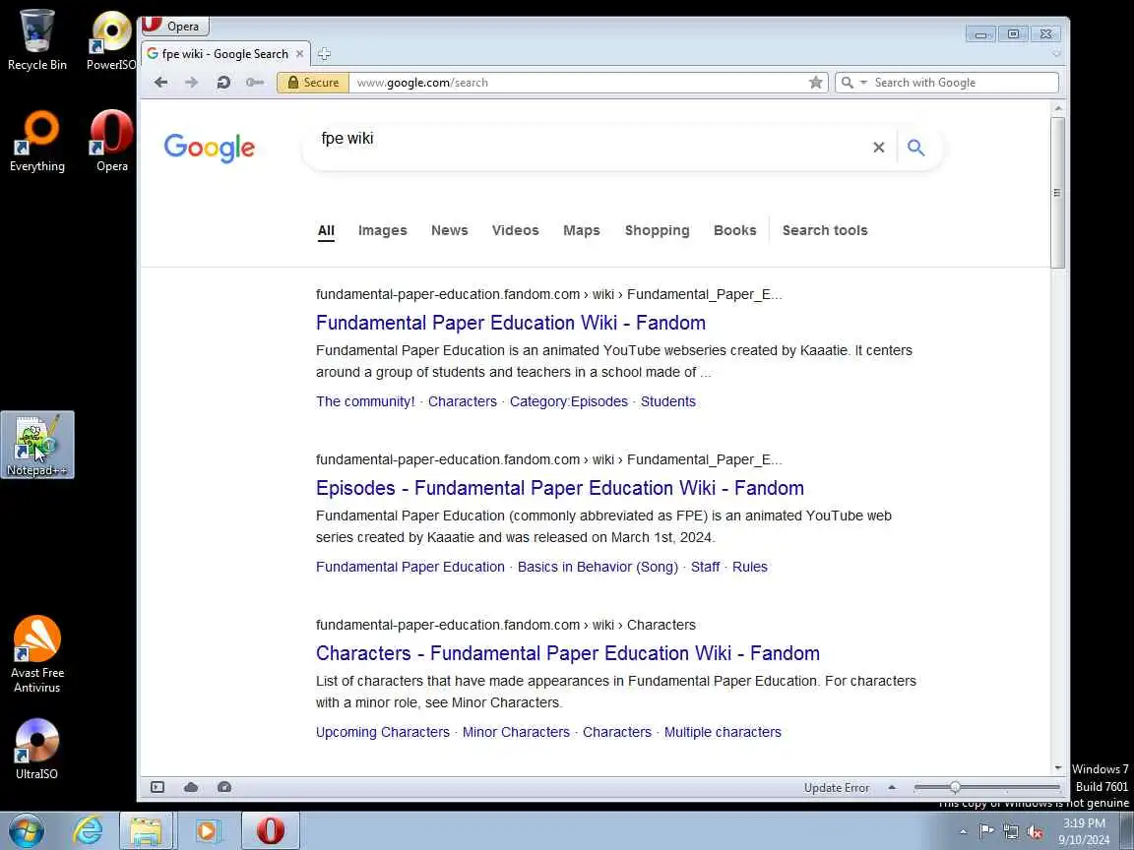Switch to the Shopping results tab
This screenshot has height=850, width=1134.
point(658,230)
